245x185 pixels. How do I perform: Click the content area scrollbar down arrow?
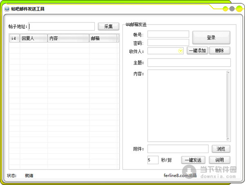[228, 139]
